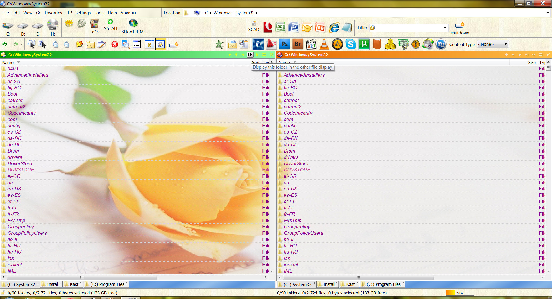This screenshot has width=552, height=299.
Task: Expand the Content Type dropdown
Action: 505,44
